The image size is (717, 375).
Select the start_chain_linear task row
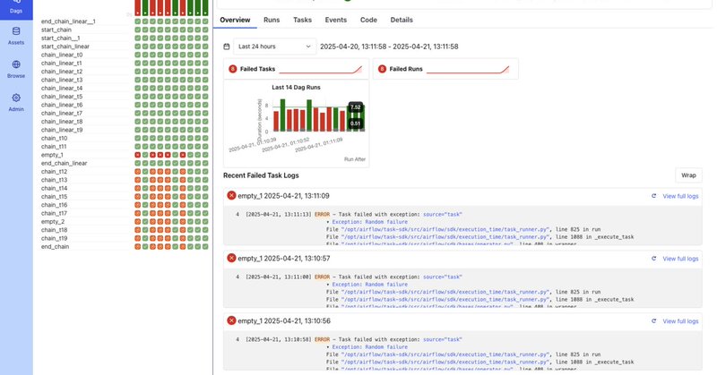[65, 47]
